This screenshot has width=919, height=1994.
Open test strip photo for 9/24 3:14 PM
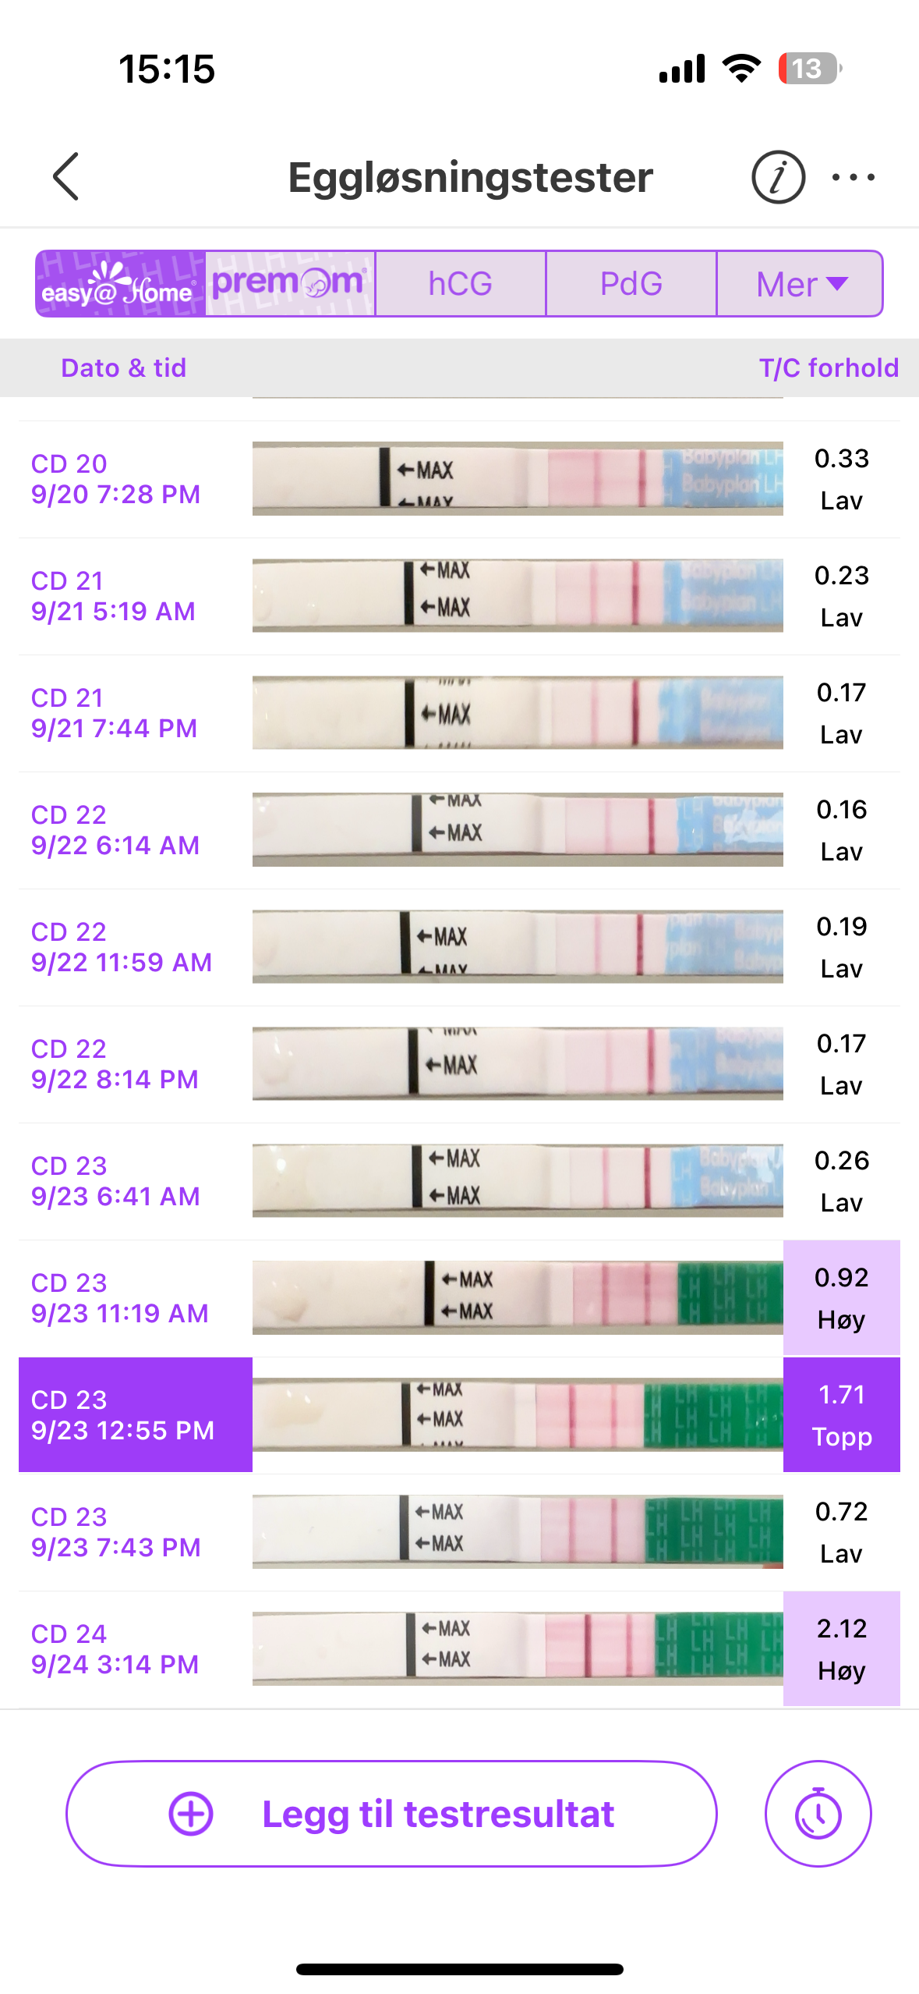[x=518, y=1648]
